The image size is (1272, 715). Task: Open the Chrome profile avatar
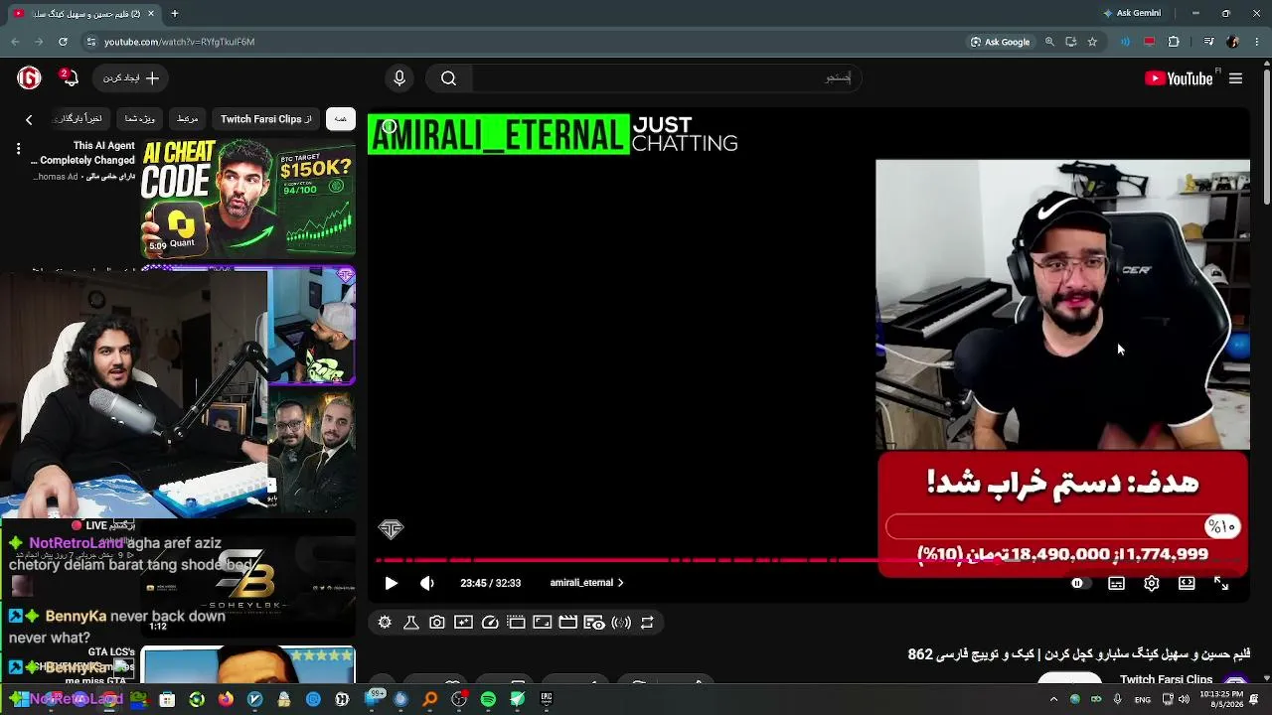(1233, 42)
